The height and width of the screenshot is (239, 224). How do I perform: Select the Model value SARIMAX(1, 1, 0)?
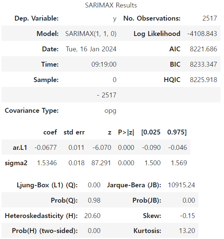click(91, 34)
